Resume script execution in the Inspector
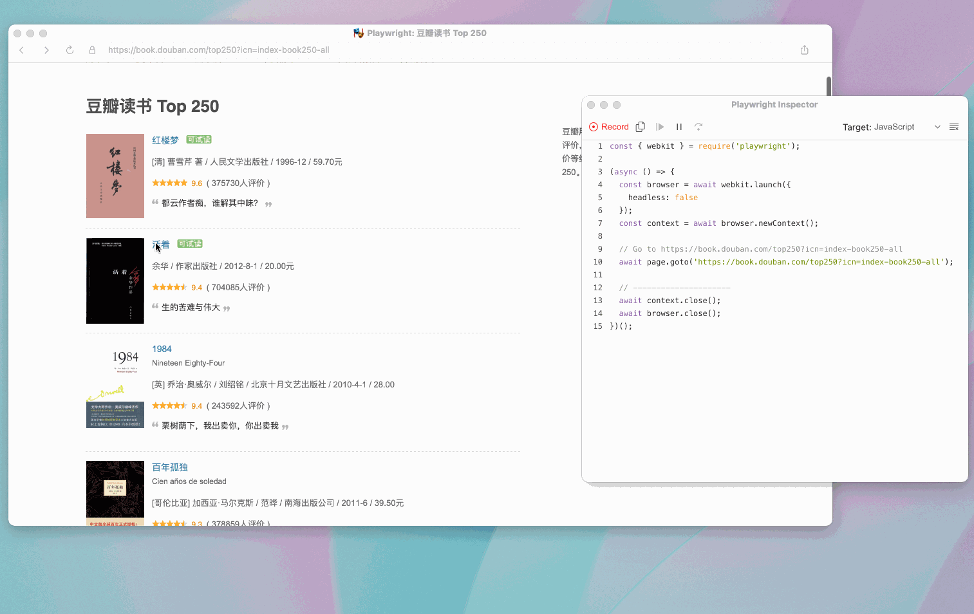The height and width of the screenshot is (614, 974). (x=659, y=127)
